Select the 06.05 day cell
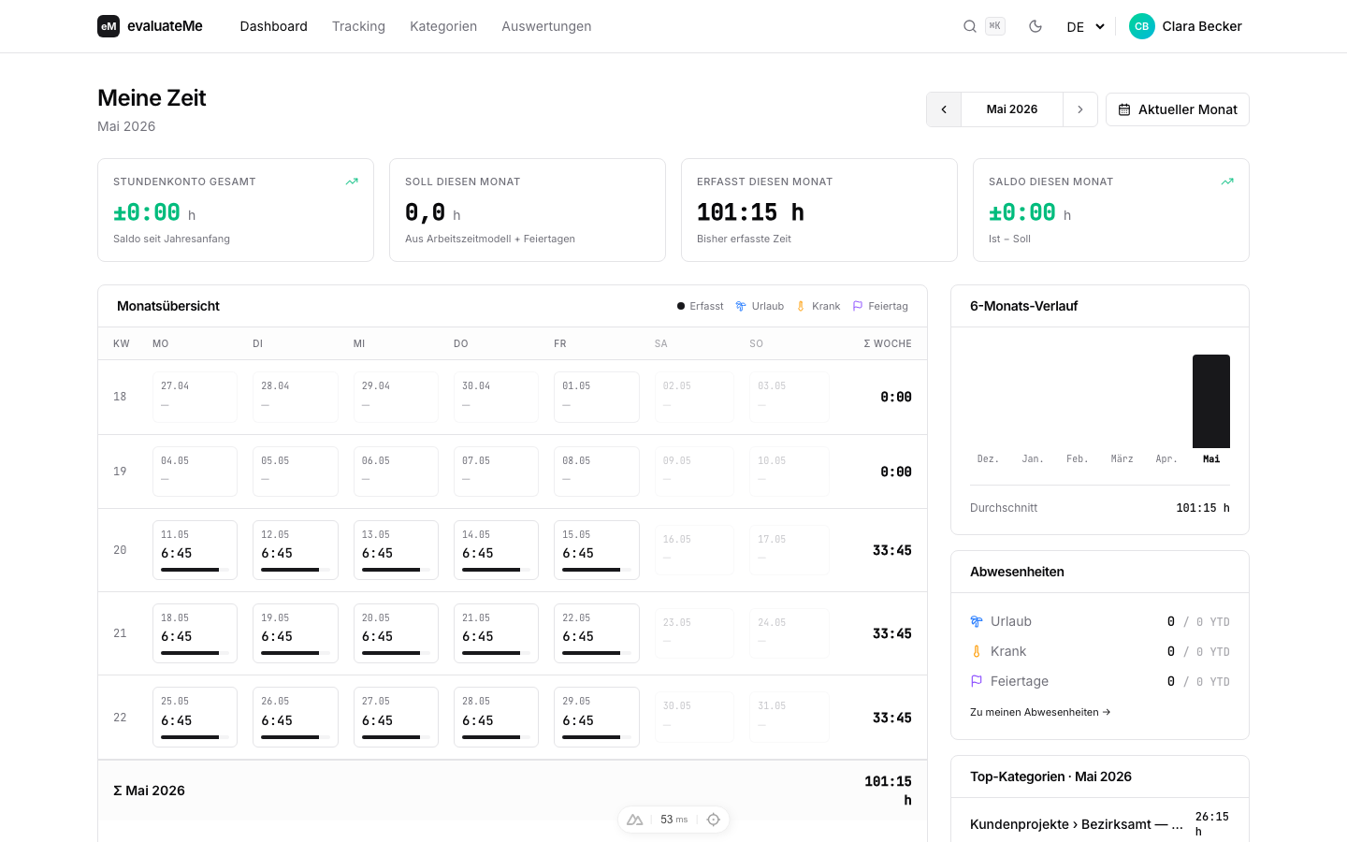The width and height of the screenshot is (1347, 842). point(396,472)
